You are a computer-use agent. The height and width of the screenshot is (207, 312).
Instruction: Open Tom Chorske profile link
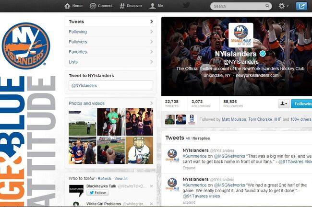(260, 119)
